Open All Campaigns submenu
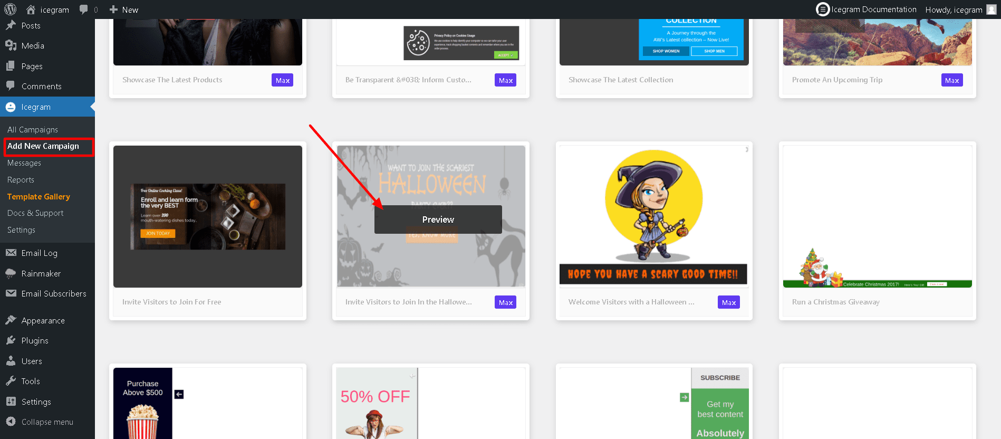Screen dimensions: 1001x439 [x=33, y=129]
